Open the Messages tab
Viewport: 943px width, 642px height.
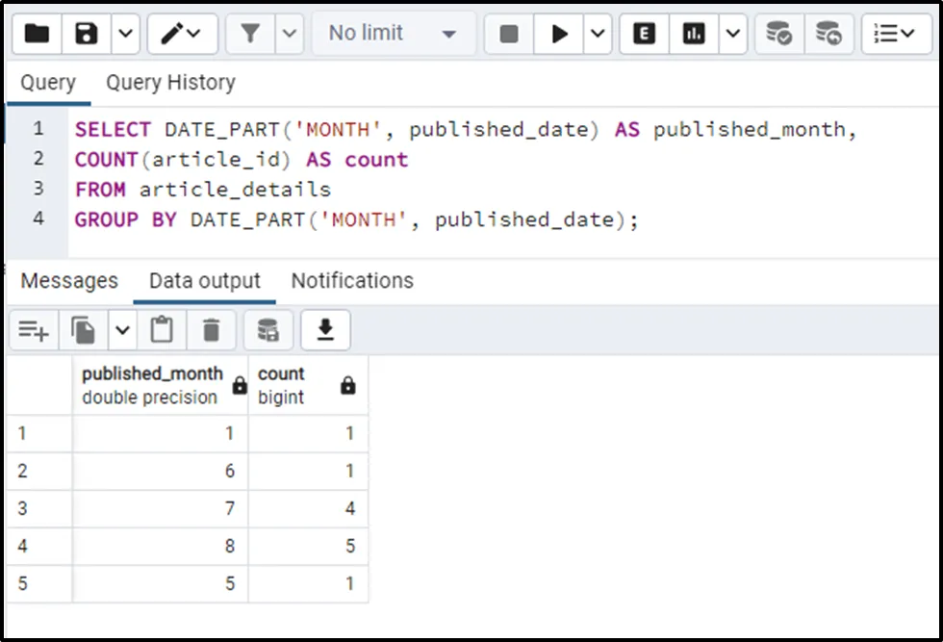[69, 281]
